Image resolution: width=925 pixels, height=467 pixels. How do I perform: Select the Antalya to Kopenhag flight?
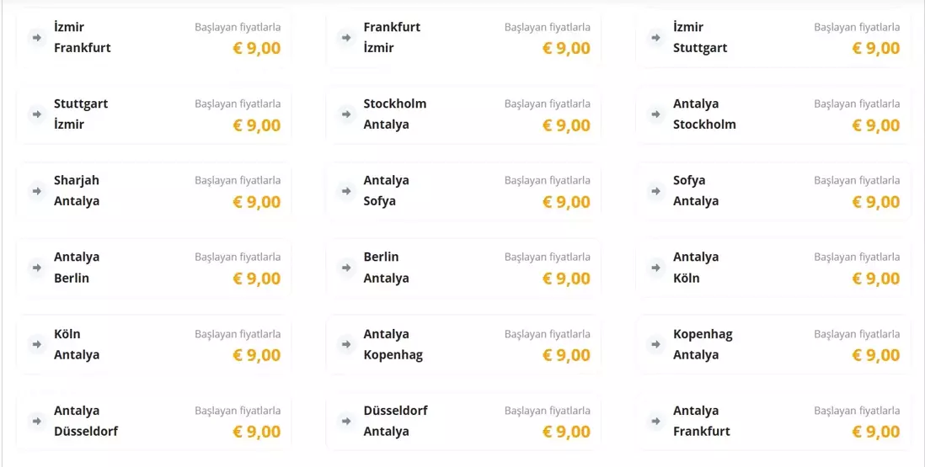point(463,344)
